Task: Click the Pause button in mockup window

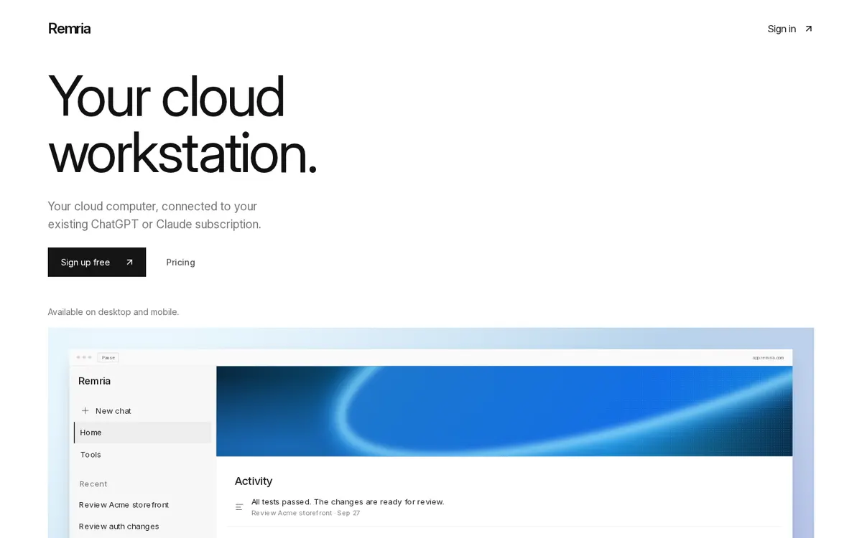Action: 108,357
